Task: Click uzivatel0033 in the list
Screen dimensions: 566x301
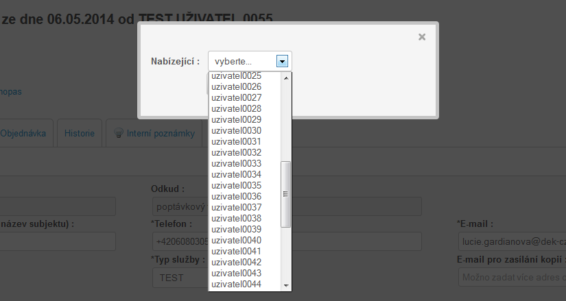Action: pyautogui.click(x=245, y=163)
